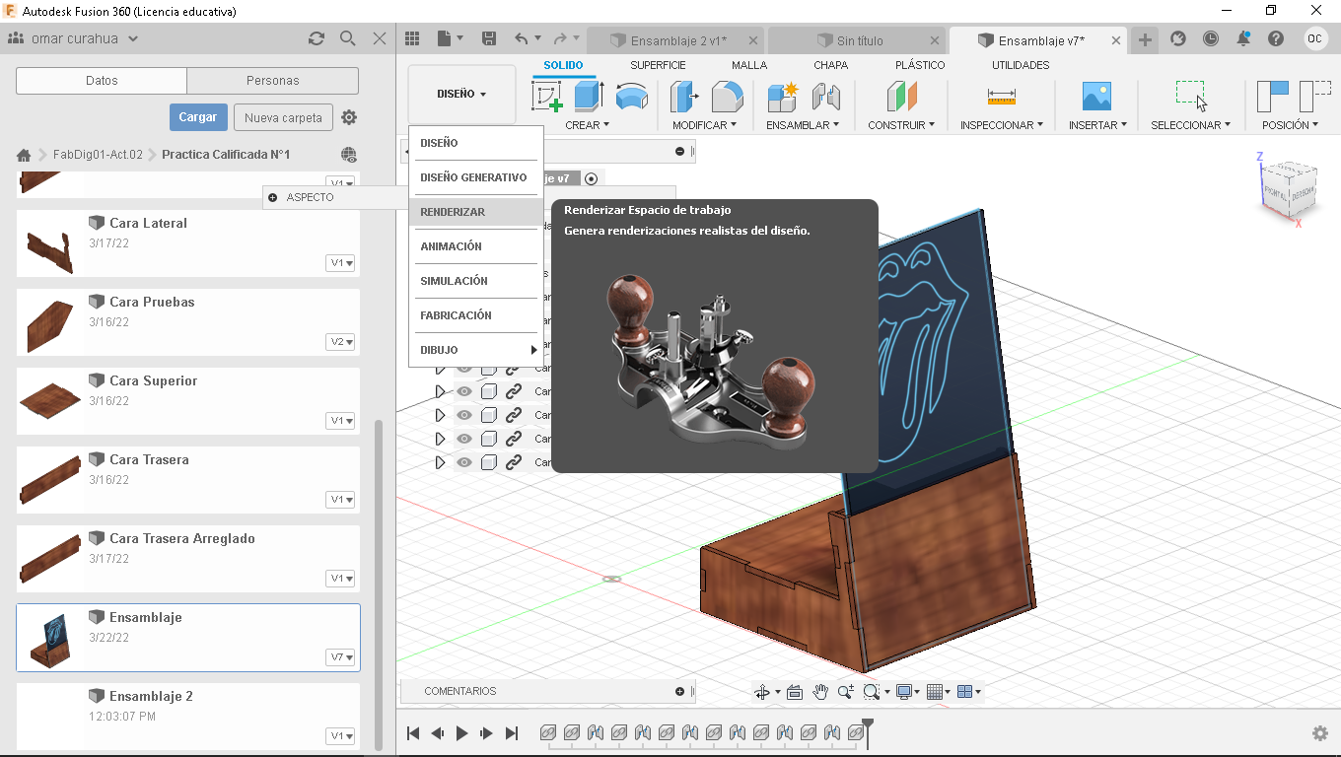Open the grid and snaps settings icon

point(936,691)
